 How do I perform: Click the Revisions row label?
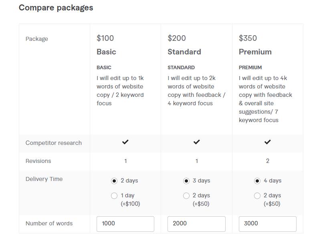pyautogui.click(x=38, y=161)
